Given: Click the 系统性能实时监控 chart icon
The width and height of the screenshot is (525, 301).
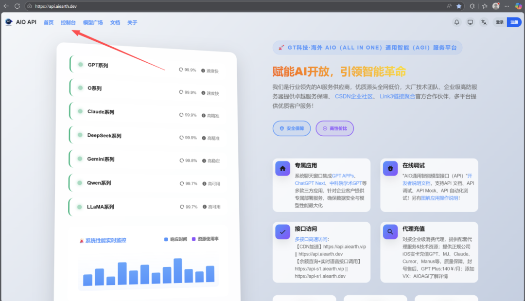Looking at the screenshot, I should point(81,240).
